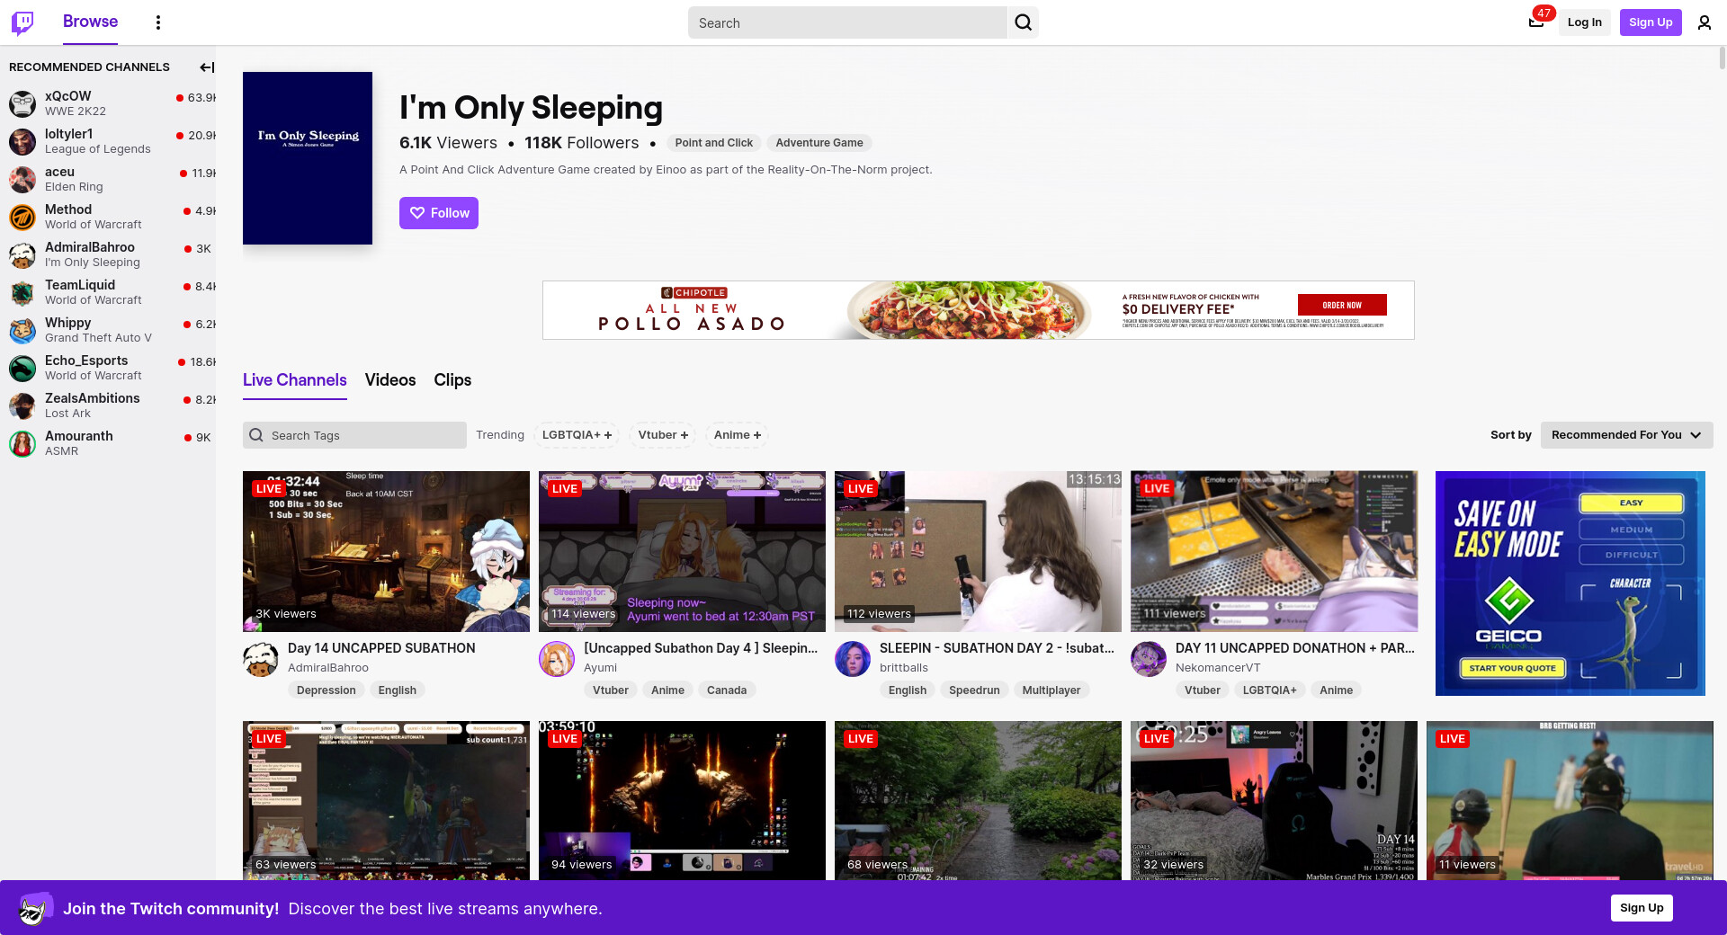Open the NekomancerVT channel name link
1727x935 pixels.
pos(1218,668)
